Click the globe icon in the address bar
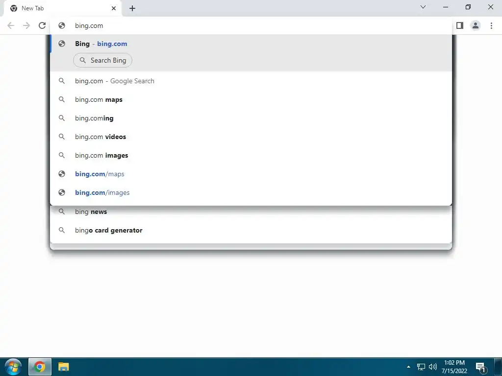This screenshot has width=502, height=376. [62, 25]
